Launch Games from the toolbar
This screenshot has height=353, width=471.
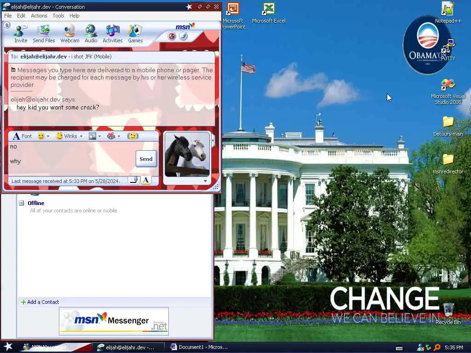click(x=135, y=34)
